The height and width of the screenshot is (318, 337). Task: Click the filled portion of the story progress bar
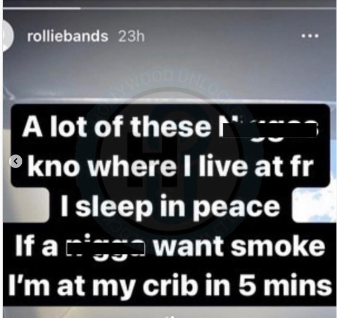42,8
